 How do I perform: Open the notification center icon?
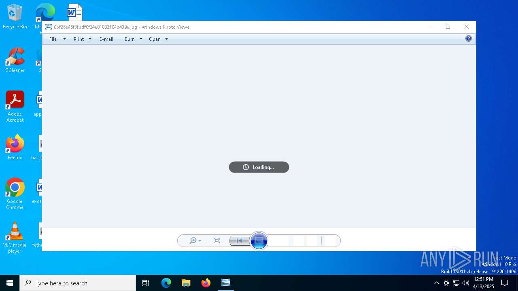[505, 283]
